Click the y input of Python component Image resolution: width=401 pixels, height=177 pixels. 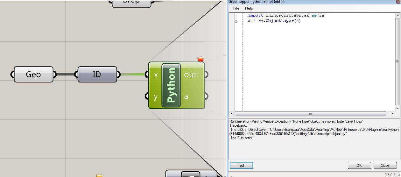156,96
